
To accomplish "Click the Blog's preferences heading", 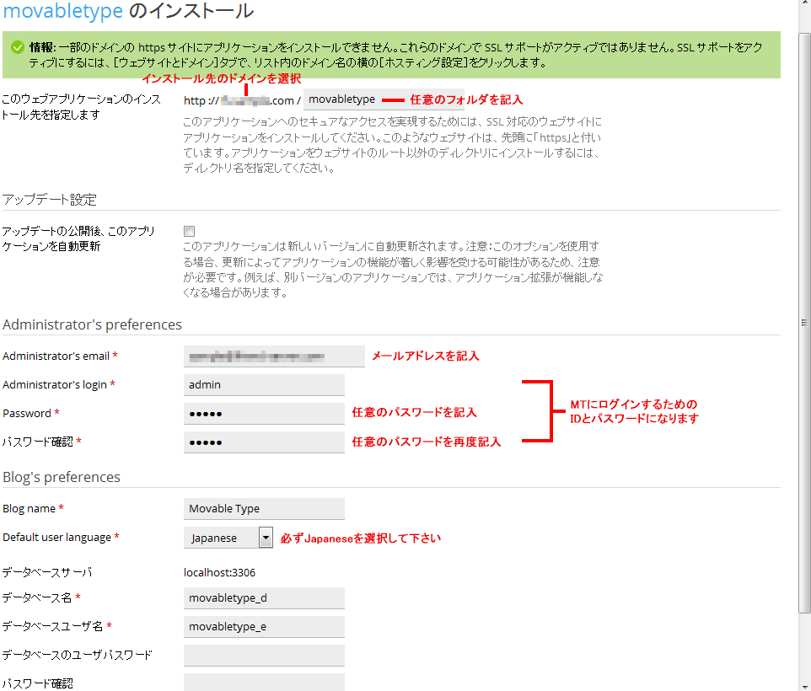I will [62, 477].
